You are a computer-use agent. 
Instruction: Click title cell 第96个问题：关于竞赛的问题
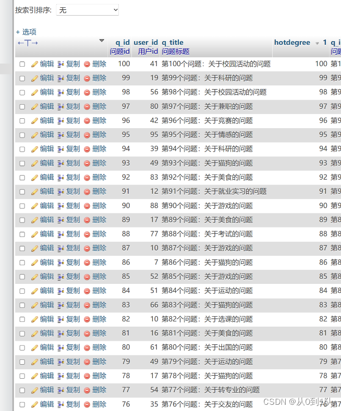point(207,120)
